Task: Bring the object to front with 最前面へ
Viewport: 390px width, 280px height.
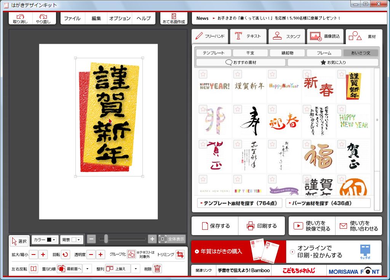Action: coord(70,269)
